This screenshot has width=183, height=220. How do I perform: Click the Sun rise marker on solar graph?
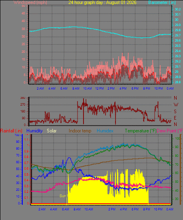pyautogui.click(x=64, y=196)
